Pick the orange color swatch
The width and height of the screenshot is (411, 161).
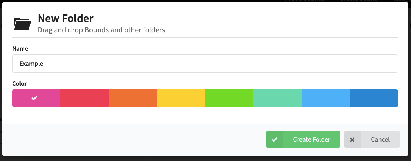133,98
